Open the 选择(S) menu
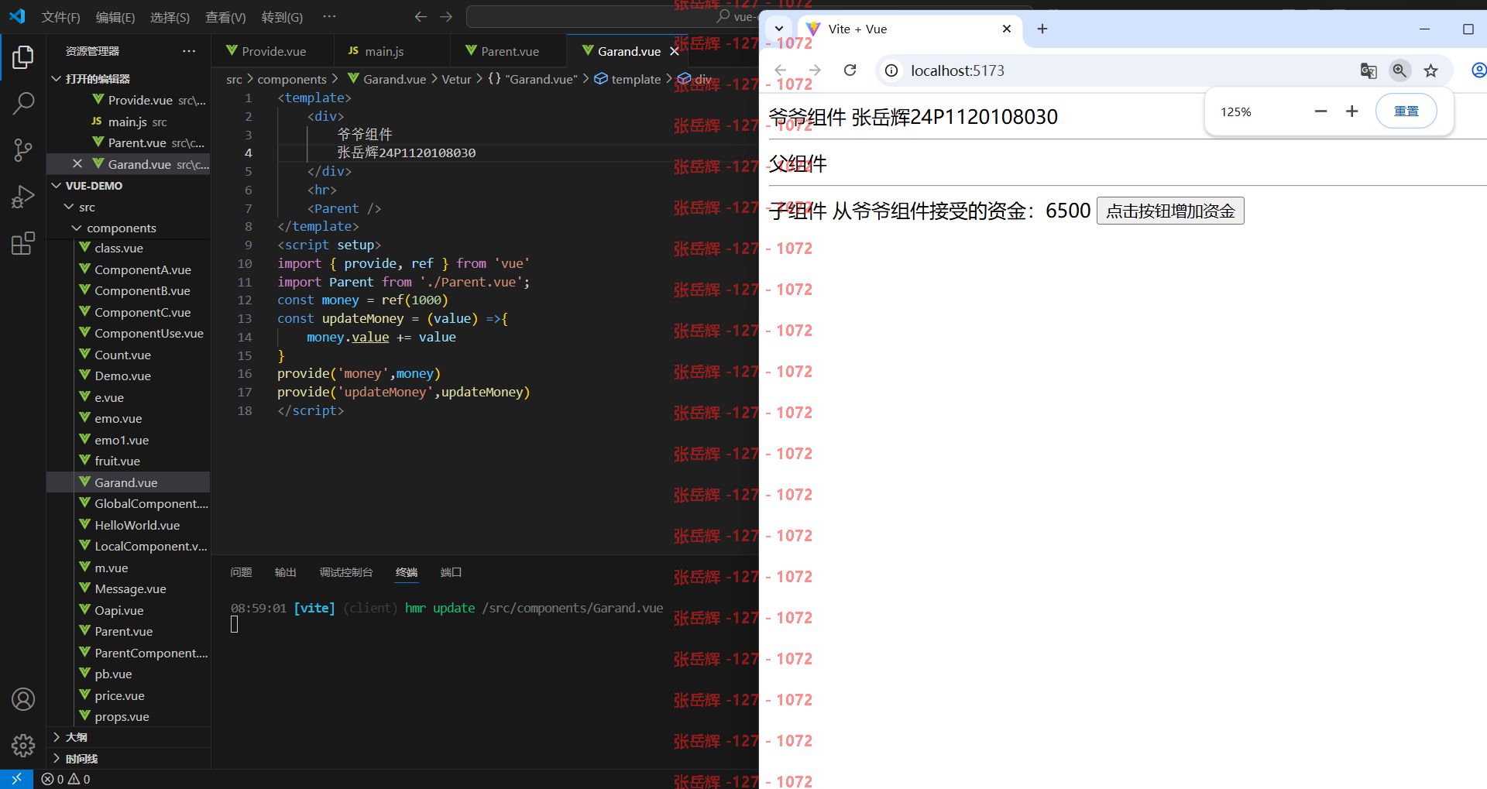 [x=170, y=16]
